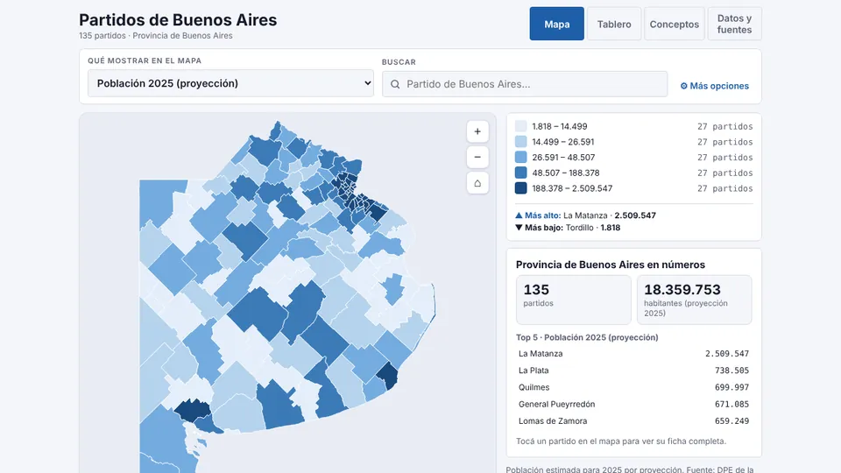Viewport: 841px width, 473px height.
Task: Click the Provincia de Buenos Aires en números heading
Action: point(611,265)
